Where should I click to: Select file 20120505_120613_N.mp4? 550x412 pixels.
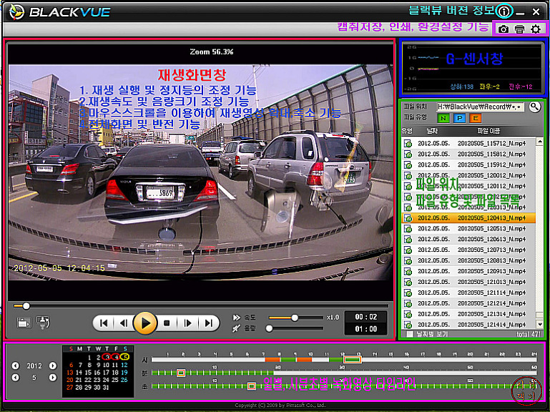tap(468, 239)
